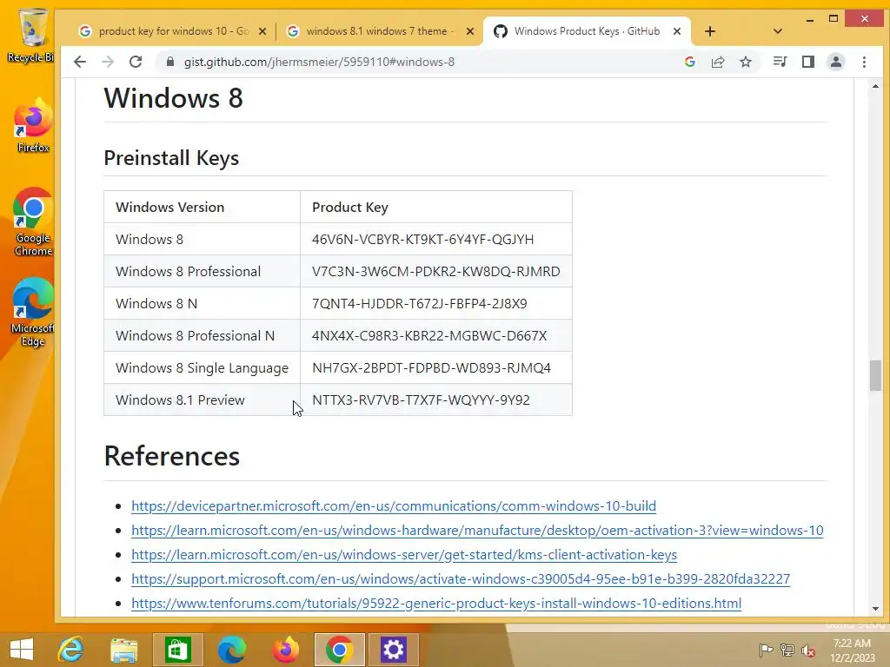Select key NTTX3-RV7VB-T7X7F-WQYYY-9Y92
This screenshot has height=667, width=890.
coord(422,400)
